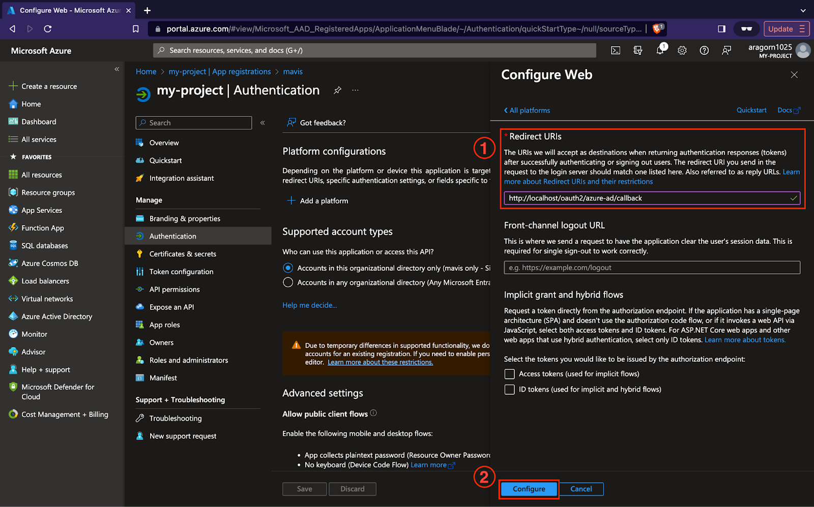814x507 pixels.
Task: Reload the page in browser
Action: (48, 29)
